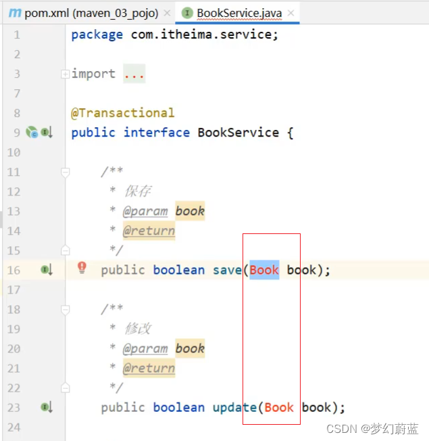Click the folded import ellipsis placeholder
The image size is (429, 441).
[134, 74]
